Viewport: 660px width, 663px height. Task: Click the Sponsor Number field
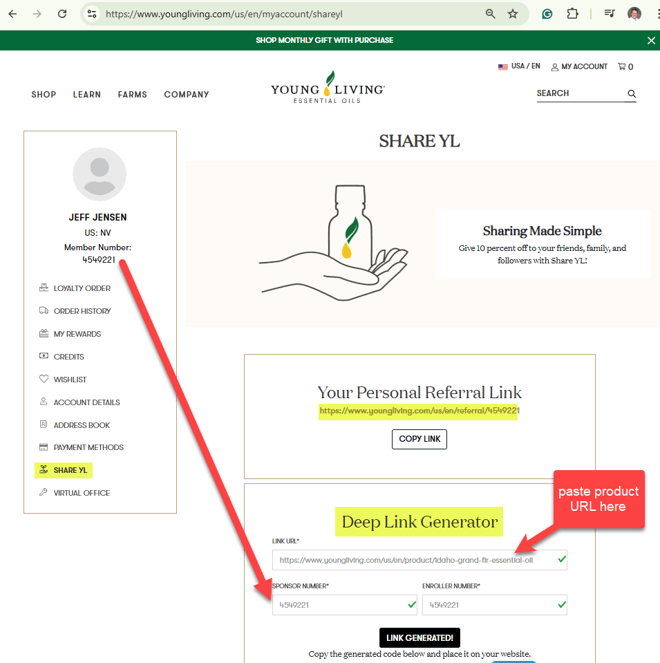coord(345,605)
